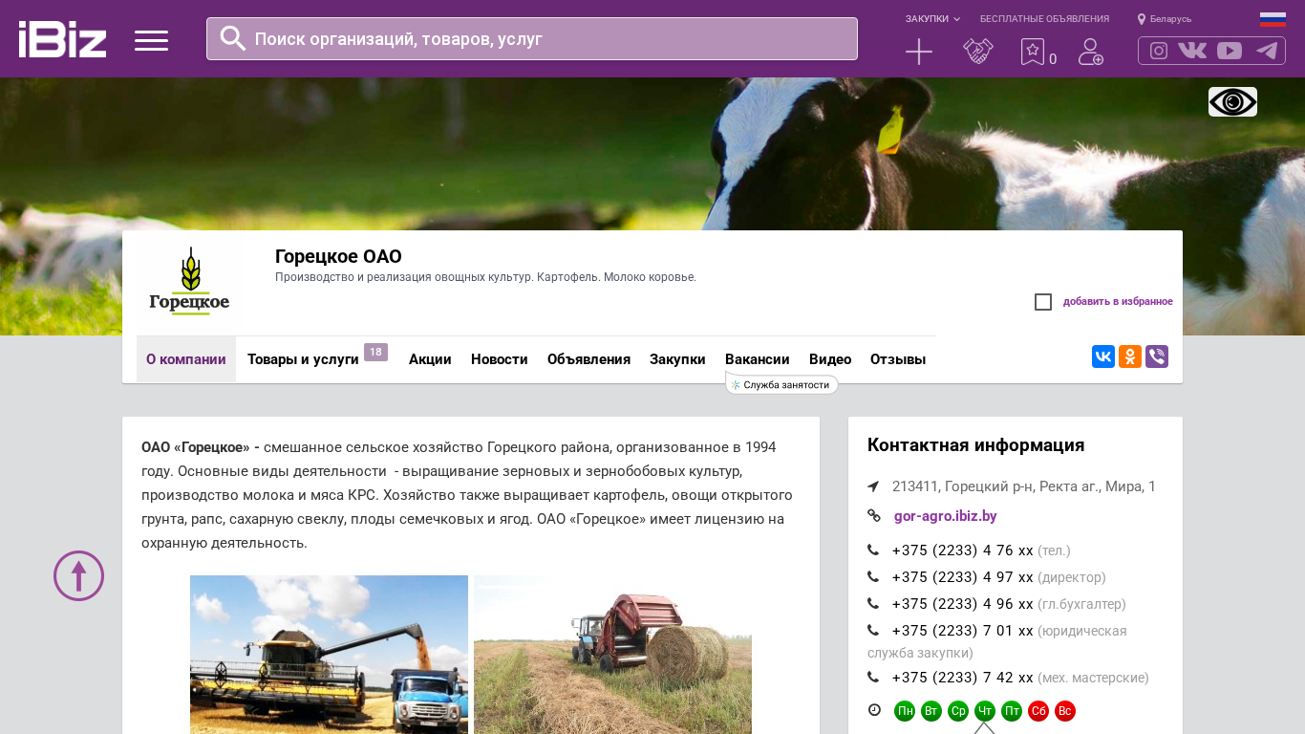Open the Telegram icon
The width and height of the screenshot is (1305, 734).
1267,51
